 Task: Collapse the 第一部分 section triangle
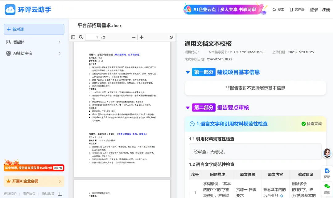[188, 72]
